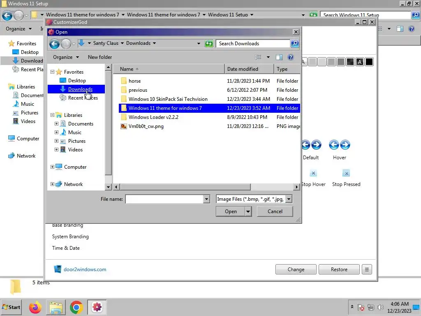Screen dimensions: 421x316
Task: Select Time & Date in CustomizerGod list
Action: pyautogui.click(x=66, y=248)
